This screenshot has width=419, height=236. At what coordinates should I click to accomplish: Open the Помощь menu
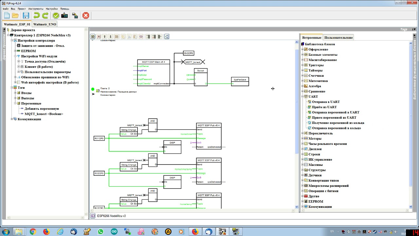[x=64, y=9]
